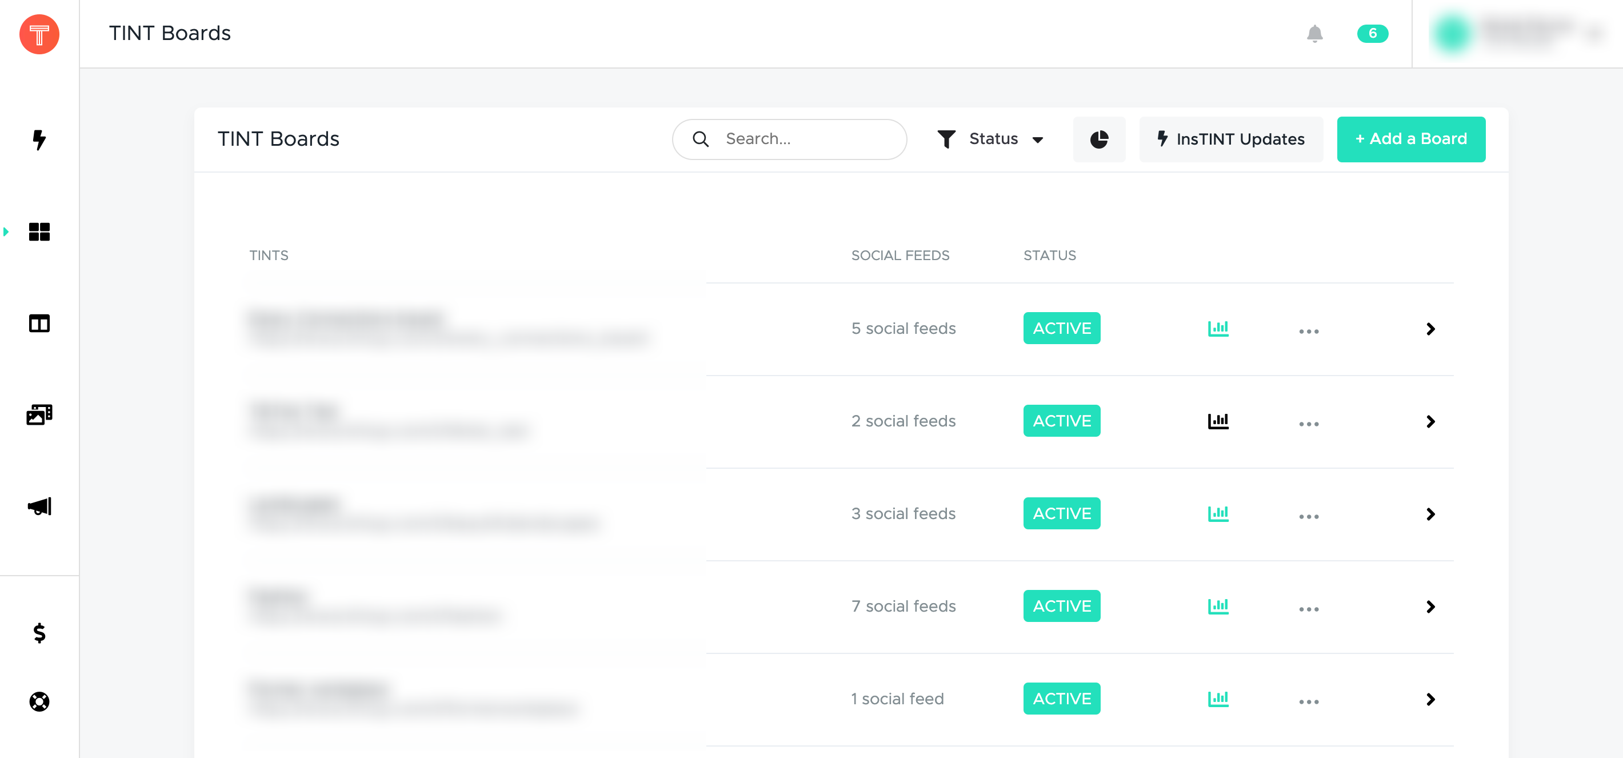Screen dimensions: 1623x758
Task: Click ACTIVE status of 1 social feed board
Action: [1062, 699]
